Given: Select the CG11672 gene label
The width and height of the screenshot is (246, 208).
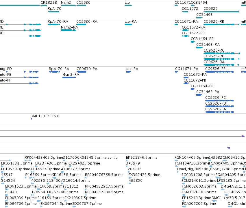Looking at the screenshot, I should coord(190,9).
